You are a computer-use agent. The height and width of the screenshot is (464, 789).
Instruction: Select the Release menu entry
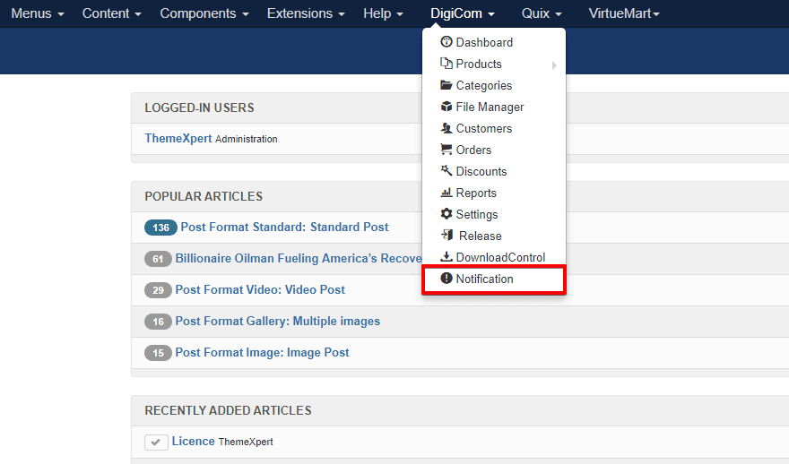480,236
